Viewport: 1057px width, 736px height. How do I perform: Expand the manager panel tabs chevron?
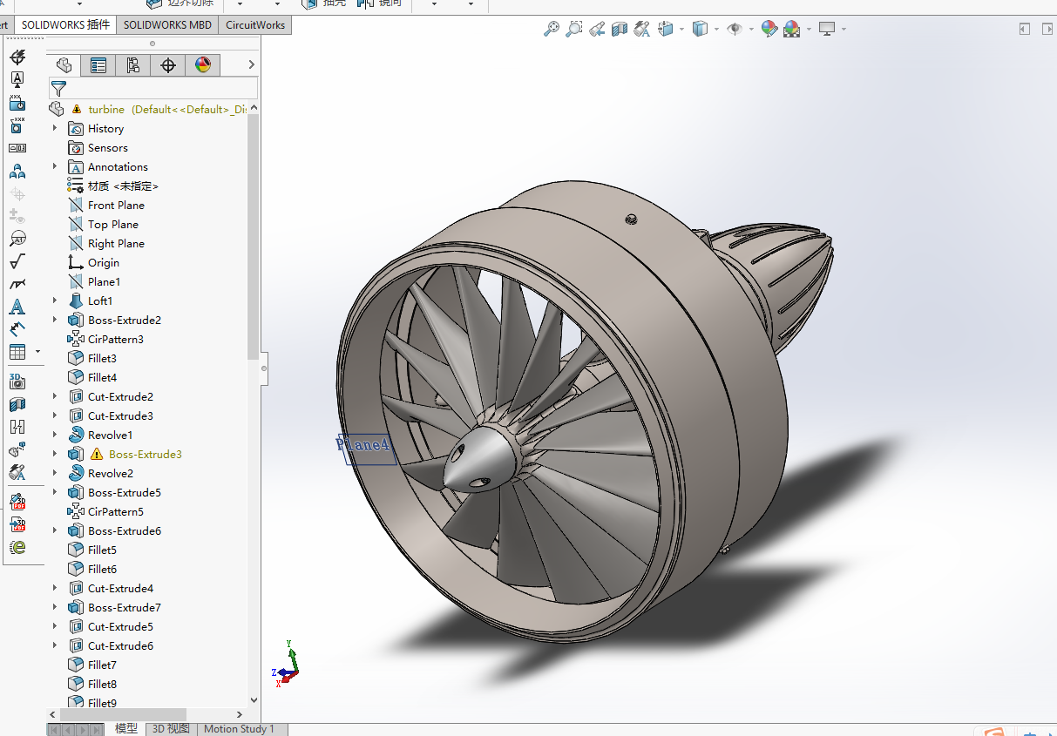click(251, 64)
